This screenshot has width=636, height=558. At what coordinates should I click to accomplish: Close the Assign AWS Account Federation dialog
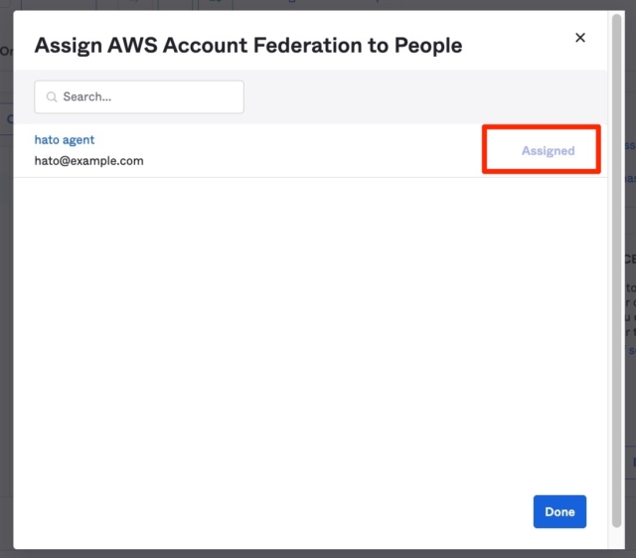[580, 38]
